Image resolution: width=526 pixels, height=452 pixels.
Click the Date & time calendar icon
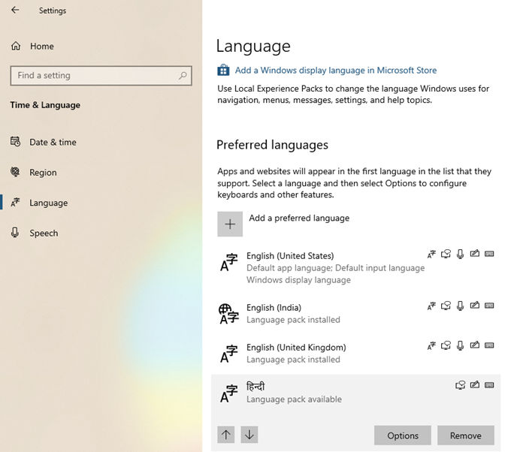pyautogui.click(x=16, y=142)
